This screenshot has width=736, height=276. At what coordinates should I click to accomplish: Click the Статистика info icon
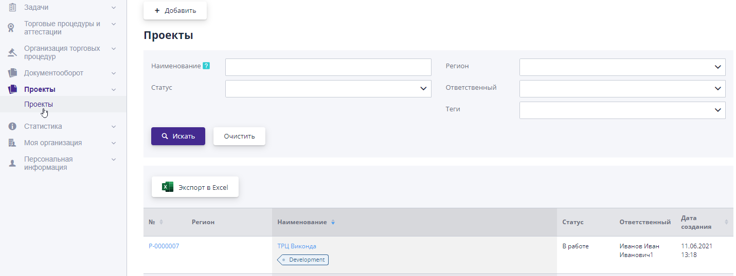pyautogui.click(x=12, y=126)
